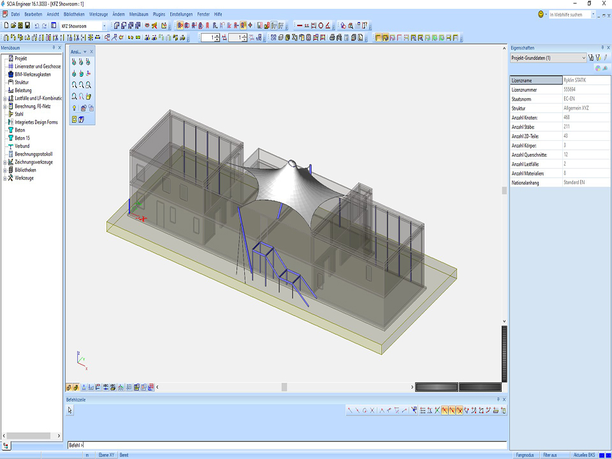Select Struktur in the Menübaum
Screen dimensions: 612x459
[x=22, y=82]
